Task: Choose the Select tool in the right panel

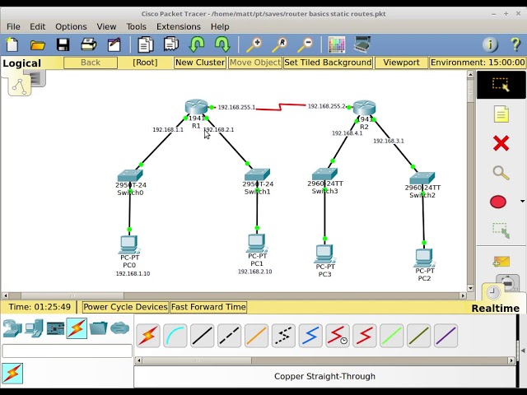Action: (x=501, y=85)
